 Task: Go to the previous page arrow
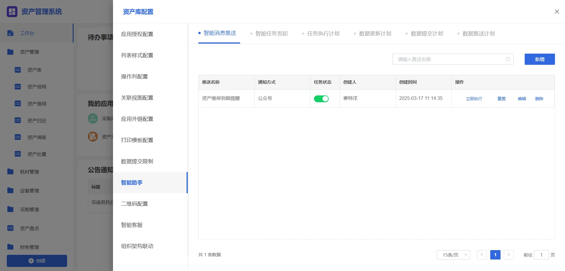click(x=482, y=255)
